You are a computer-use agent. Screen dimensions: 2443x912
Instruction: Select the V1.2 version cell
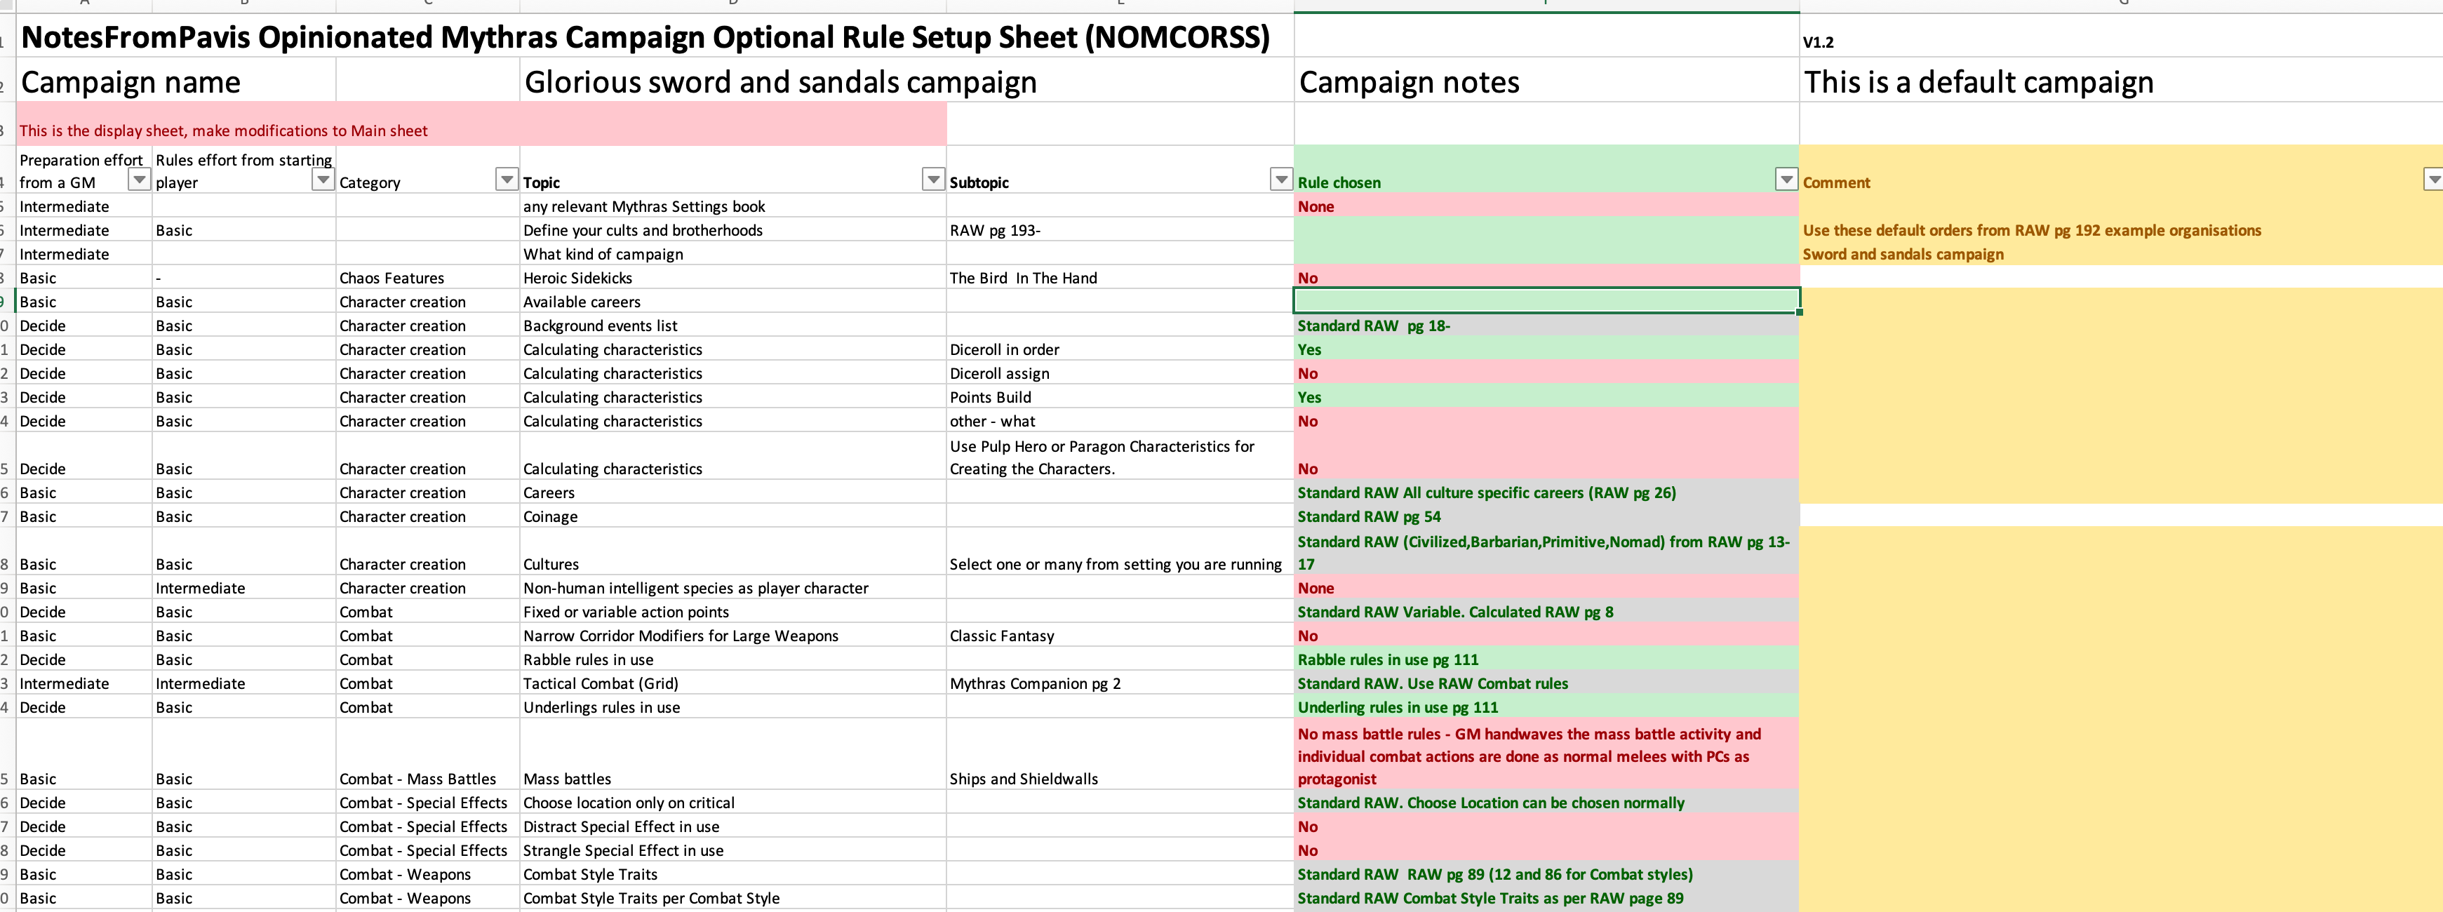1818,41
